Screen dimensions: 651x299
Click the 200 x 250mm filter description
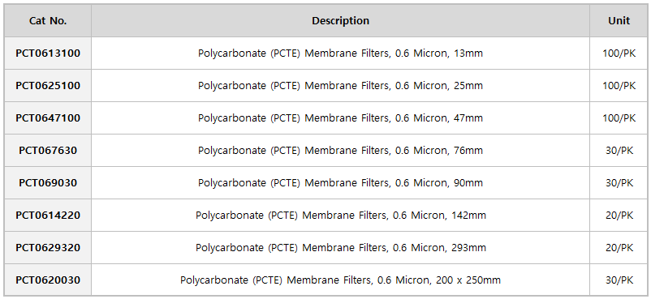pos(340,280)
